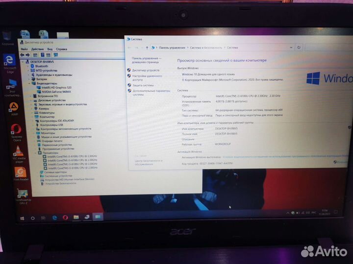353x264 pixels.
Task: Open Защита системы link
Action: [143, 85]
